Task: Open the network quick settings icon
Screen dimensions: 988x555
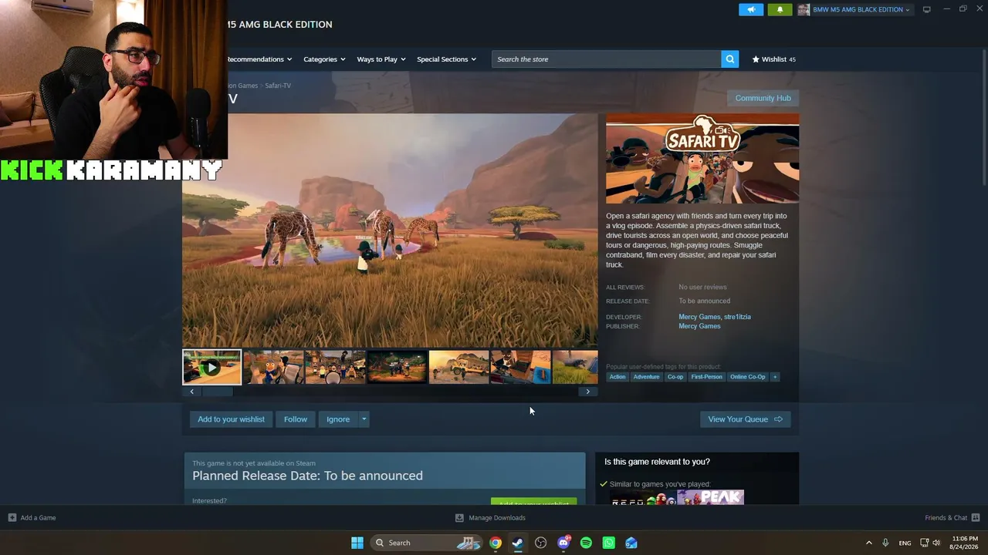Action: click(925, 543)
